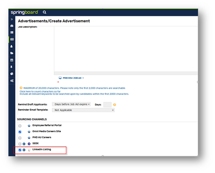The image size is (215, 173).
Task: Open the gears settings sidebar icon
Action: click(x=12, y=81)
